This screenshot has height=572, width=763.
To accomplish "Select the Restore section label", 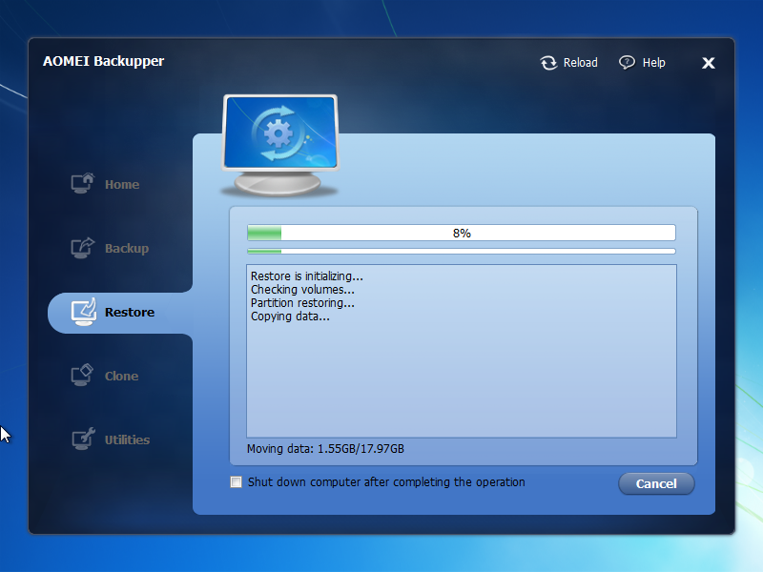I will 130,312.
